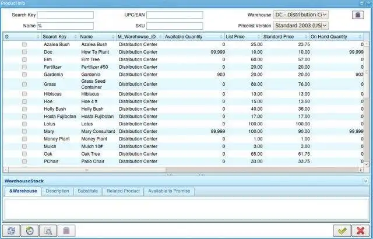
Task: Tick the checkbox for Azalea Bush row
Action: pyautogui.click(x=24, y=44)
